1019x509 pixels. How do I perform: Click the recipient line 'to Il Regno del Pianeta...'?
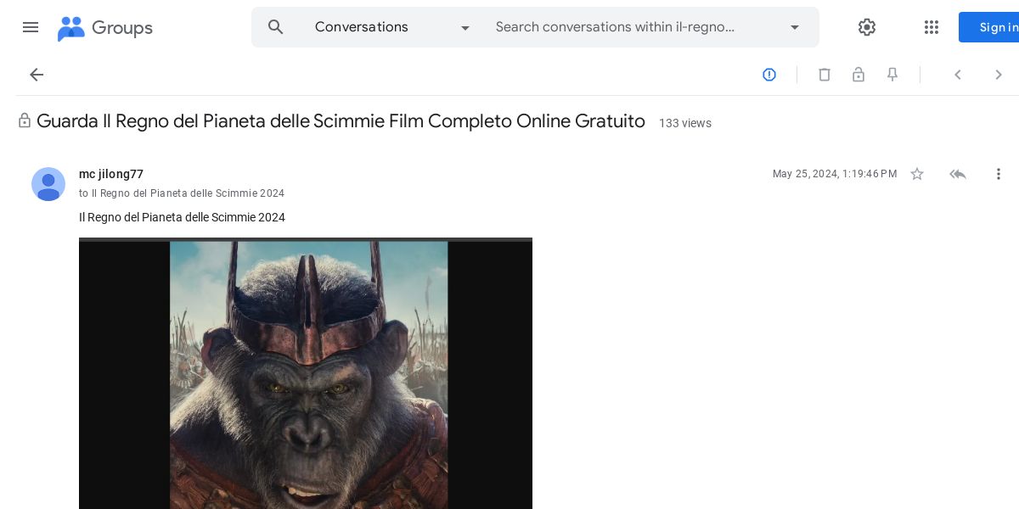point(182,193)
